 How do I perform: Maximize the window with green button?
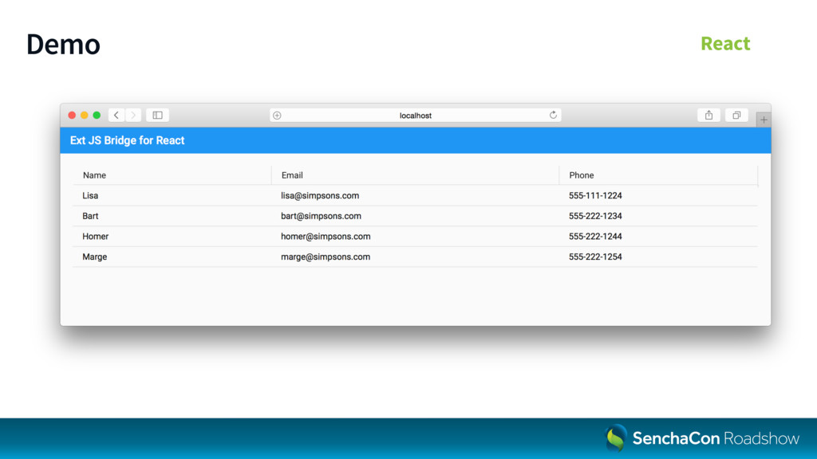(97, 115)
